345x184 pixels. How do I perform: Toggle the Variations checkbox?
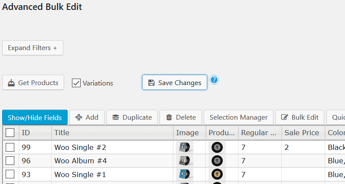pyautogui.click(x=76, y=83)
